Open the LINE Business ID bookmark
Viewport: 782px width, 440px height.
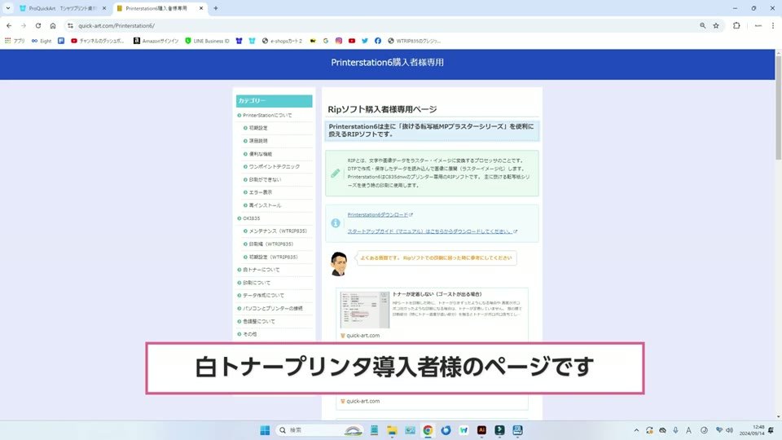point(207,41)
